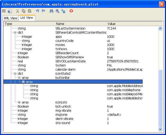Image resolution: width=166 pixels, height=135 pixels.
Task: Select the calendar-alarm row
Action: (73, 70)
